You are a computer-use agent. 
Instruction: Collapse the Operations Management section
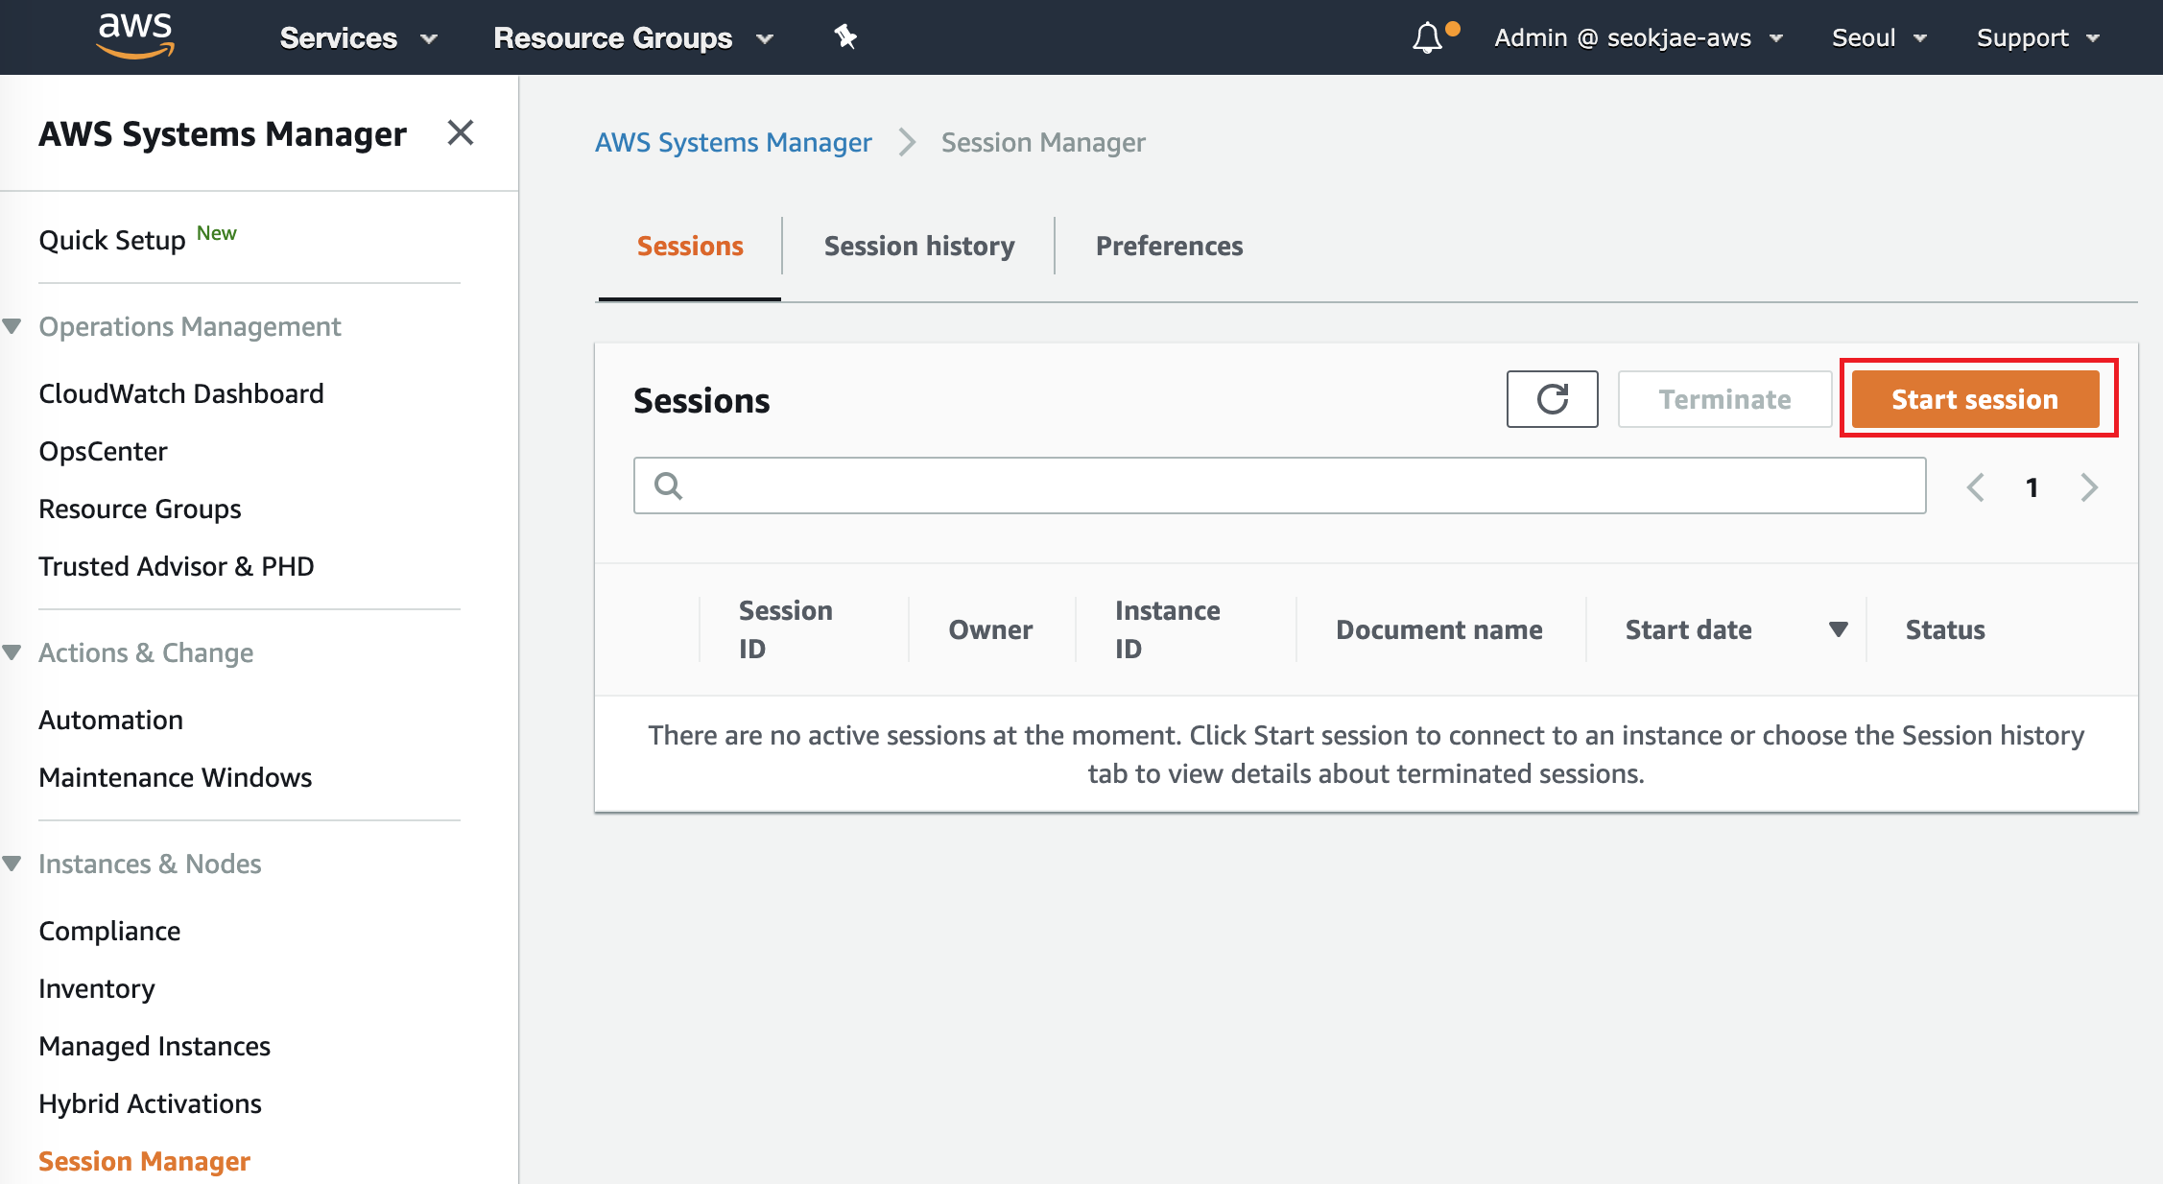(12, 326)
